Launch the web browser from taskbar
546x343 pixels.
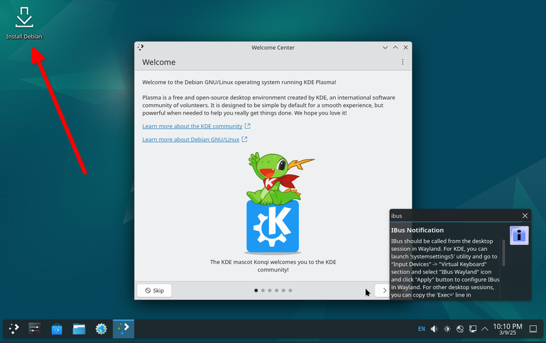(101, 329)
